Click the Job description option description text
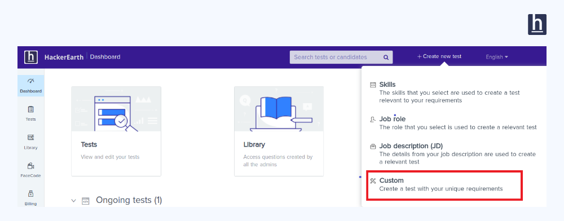The height and width of the screenshot is (221, 564). [x=457, y=158]
